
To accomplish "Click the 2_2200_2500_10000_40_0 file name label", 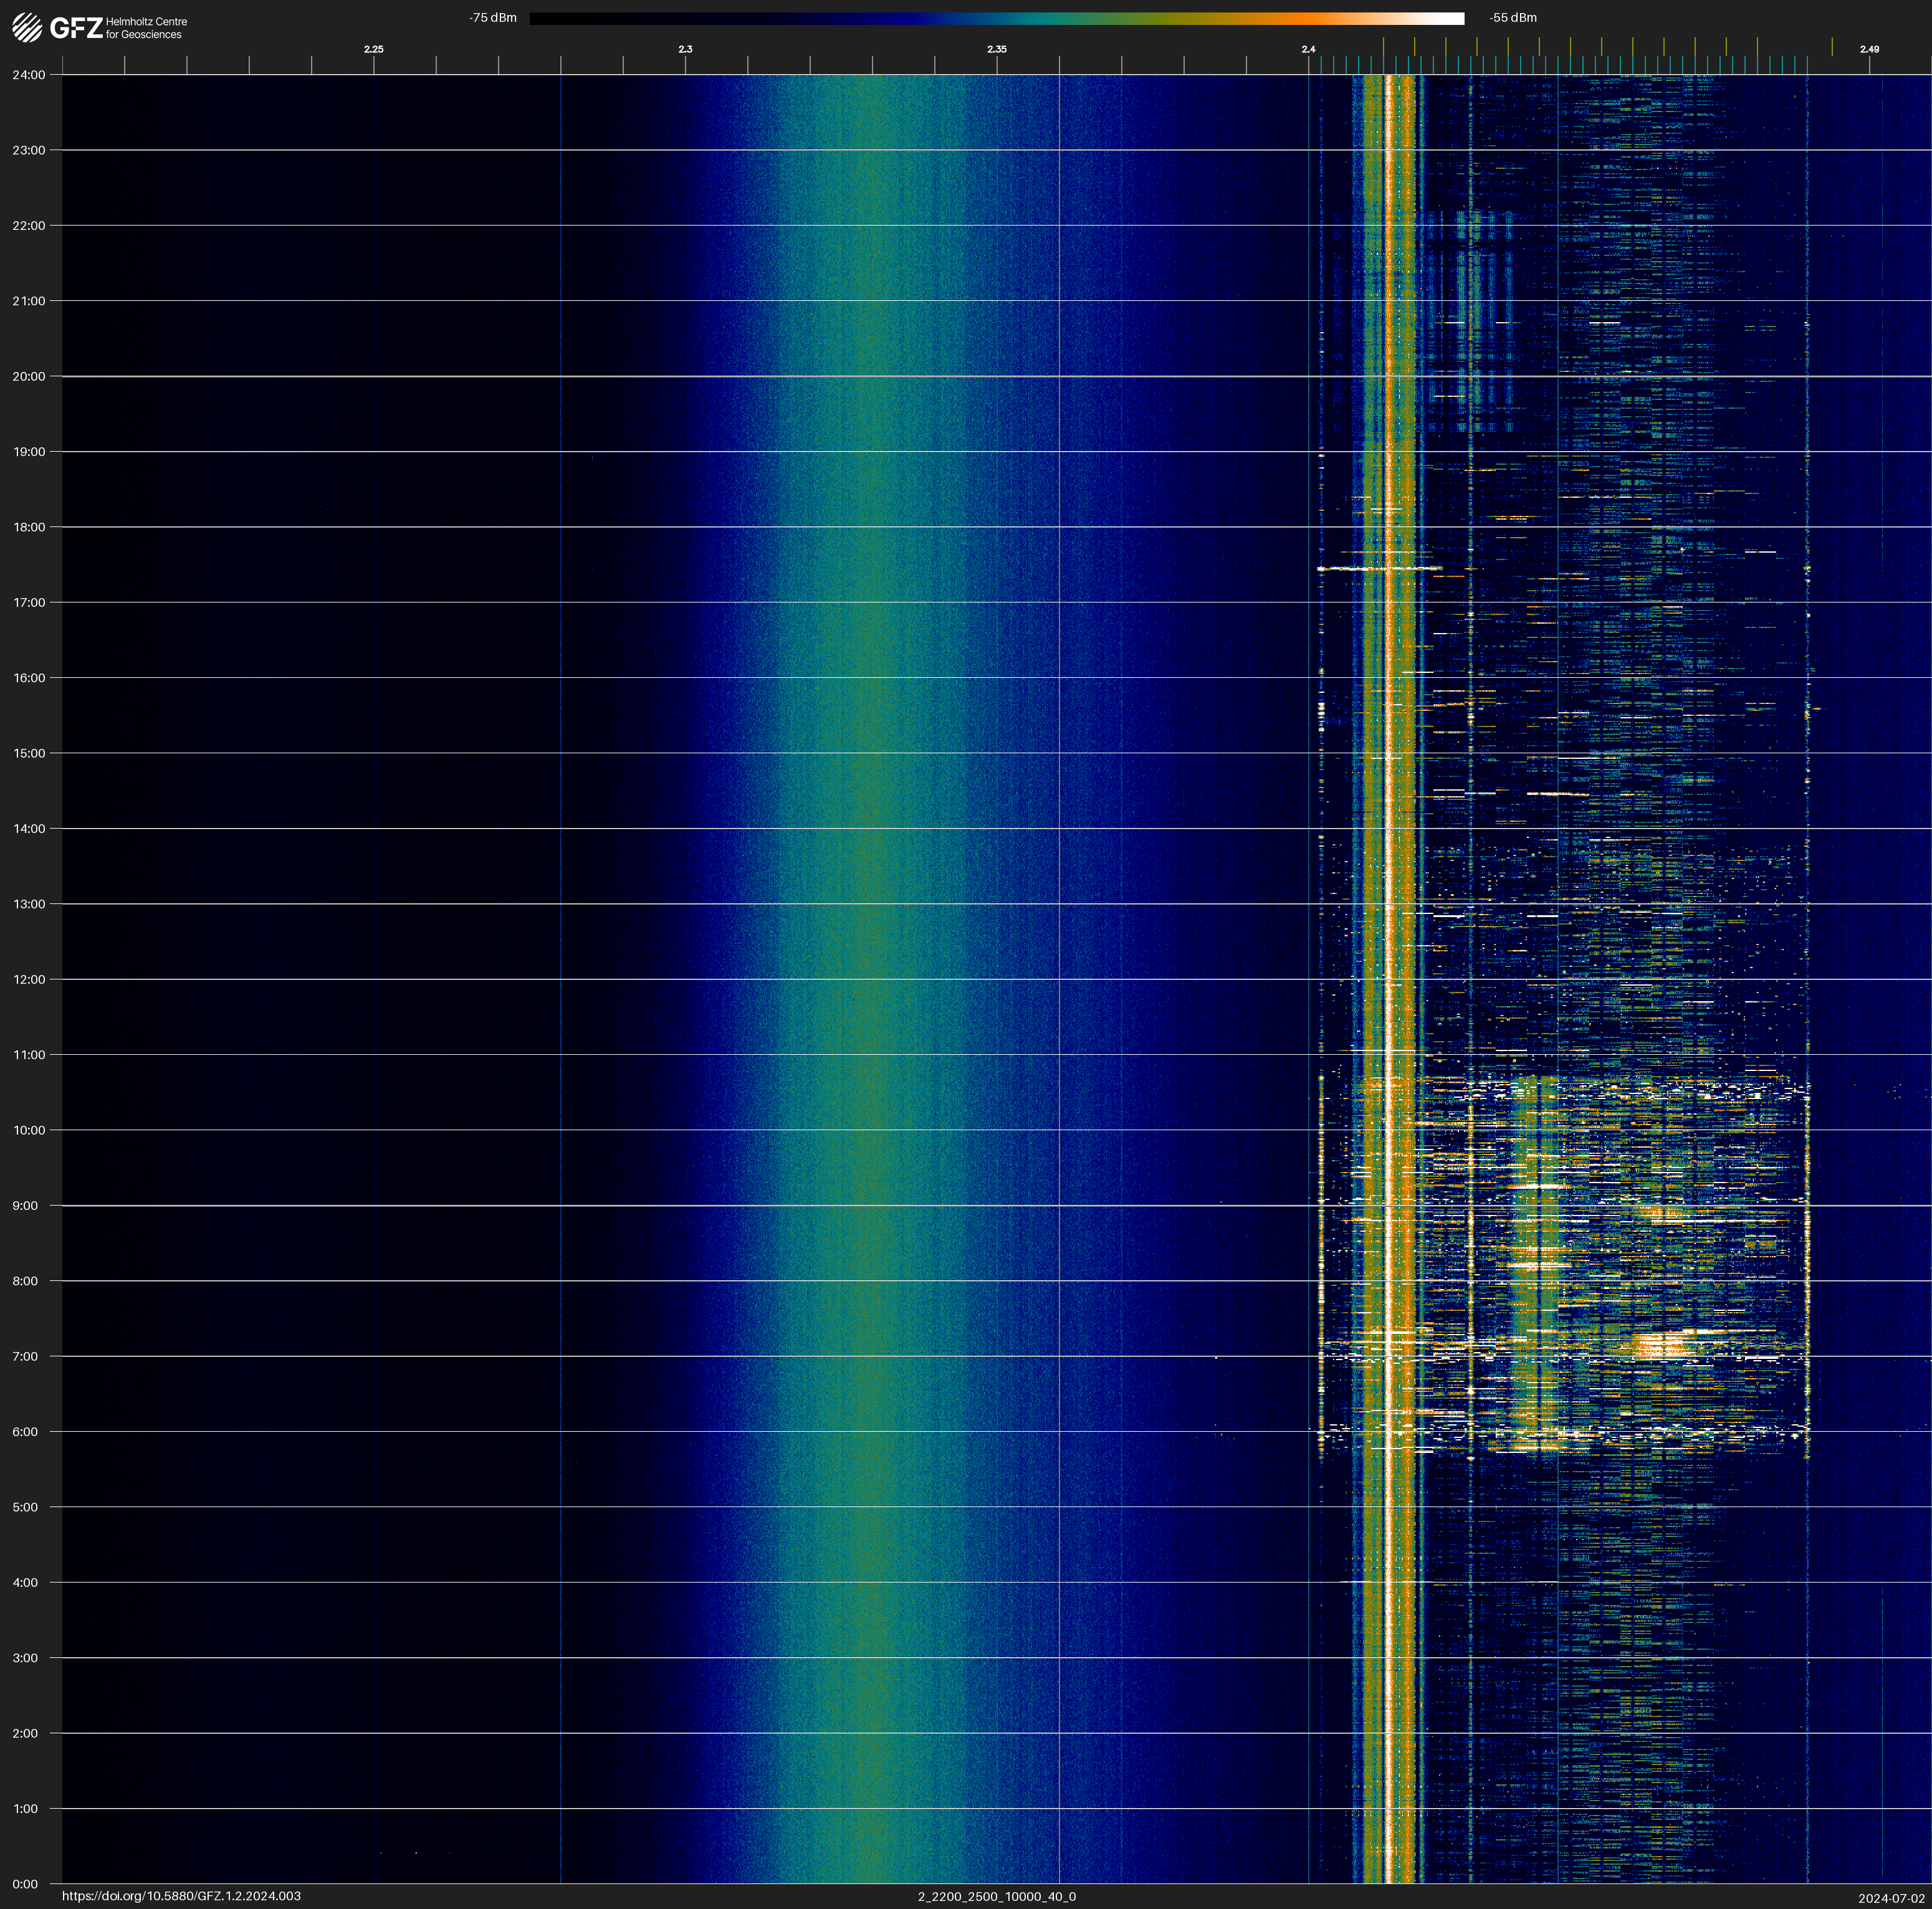I will tap(996, 1896).
